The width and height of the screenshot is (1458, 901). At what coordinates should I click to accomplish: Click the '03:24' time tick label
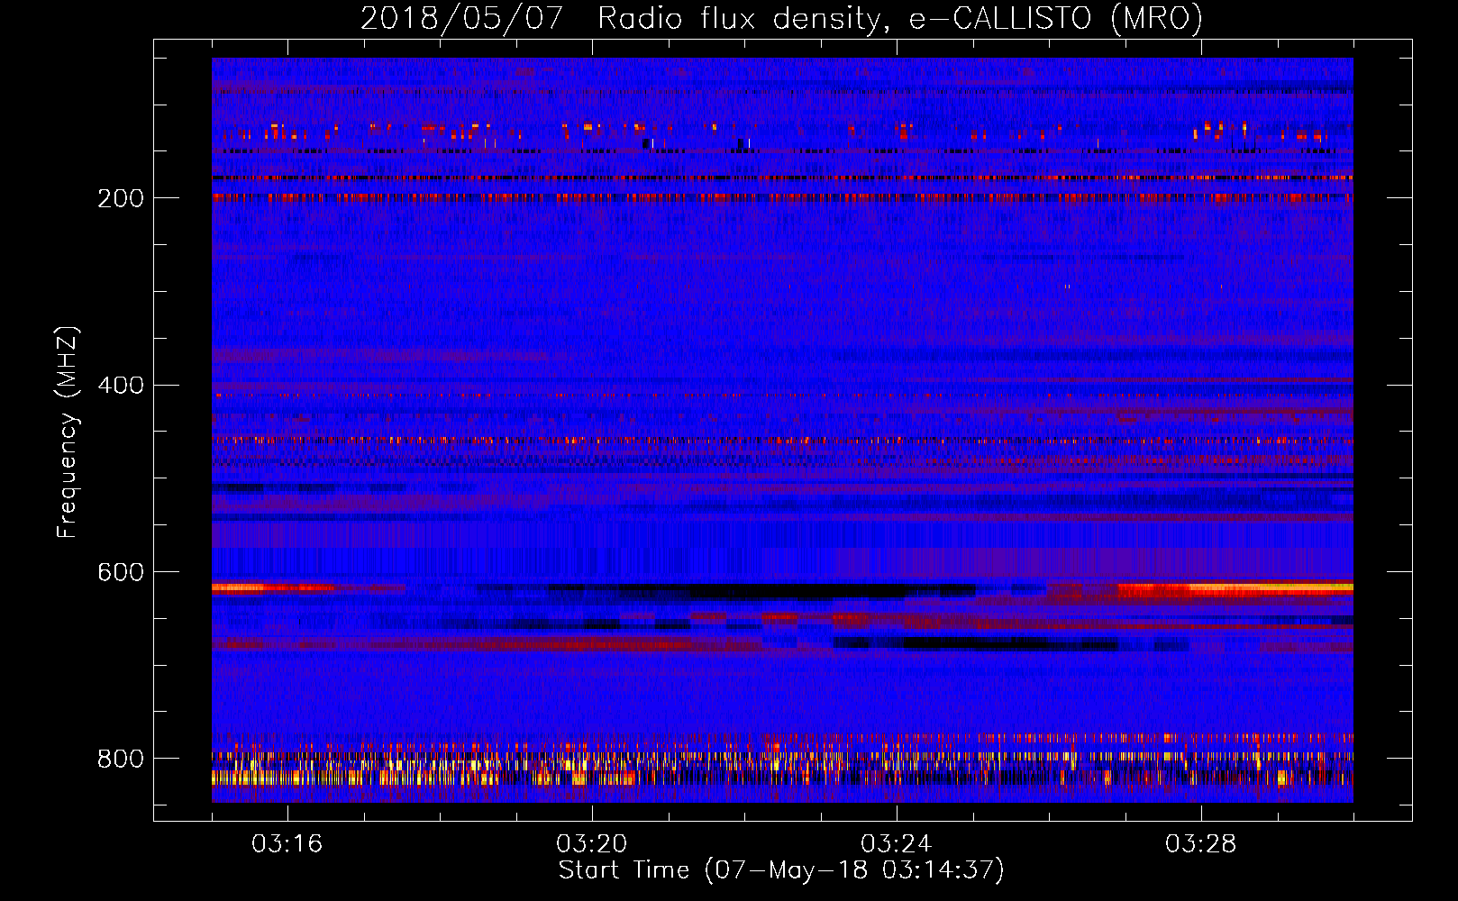point(897,844)
